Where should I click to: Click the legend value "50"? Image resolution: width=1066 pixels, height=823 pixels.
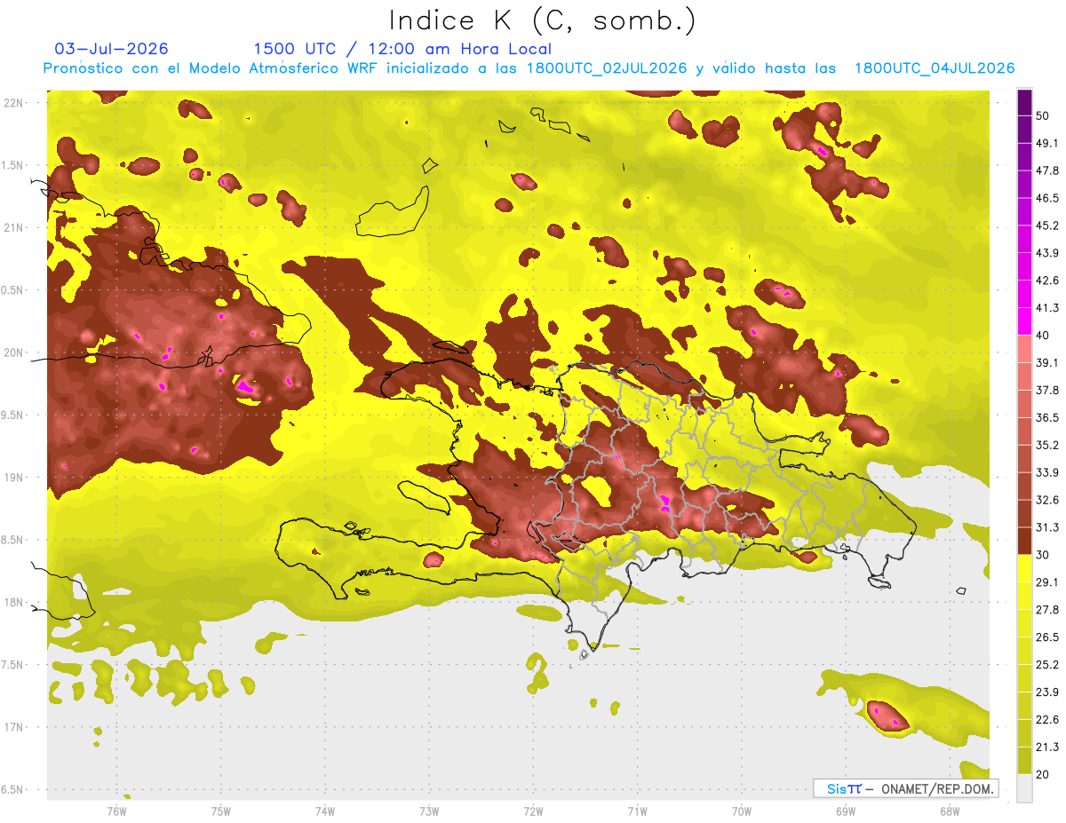[1044, 116]
